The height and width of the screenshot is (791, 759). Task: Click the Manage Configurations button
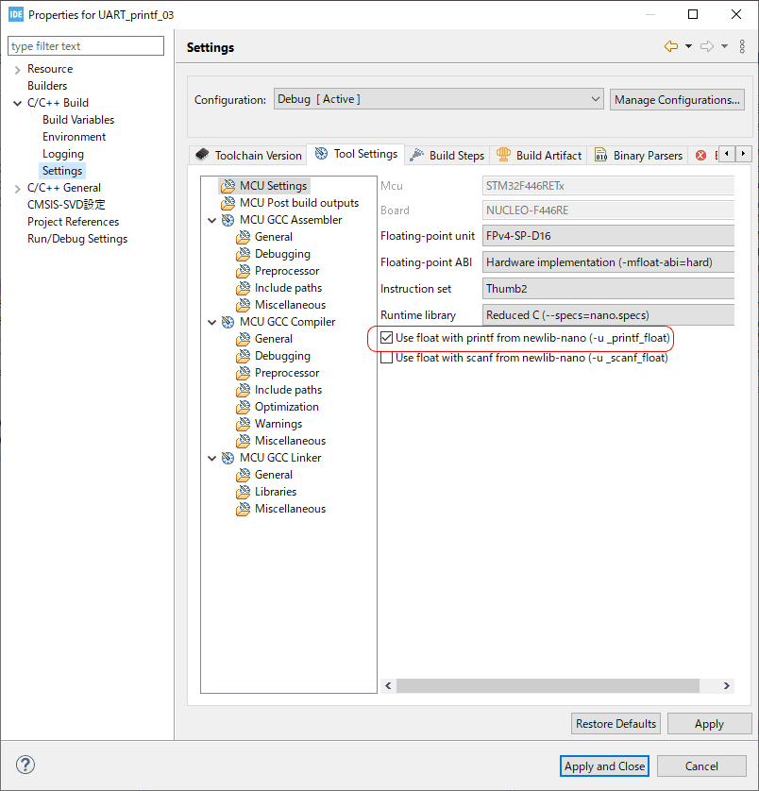677,100
